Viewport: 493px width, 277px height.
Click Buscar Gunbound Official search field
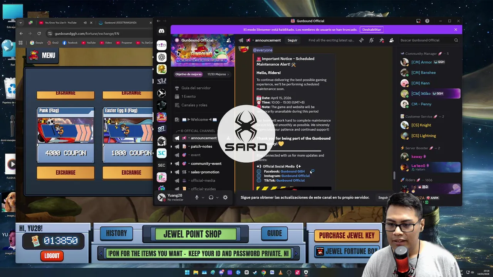pyautogui.click(x=429, y=40)
